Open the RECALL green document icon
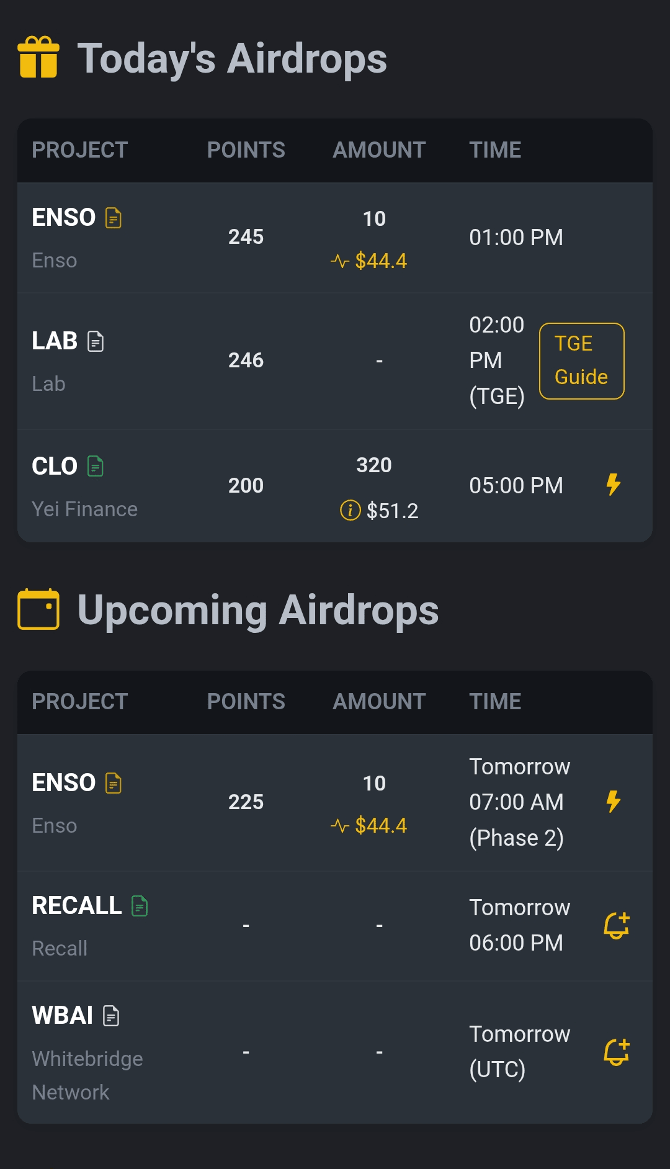 140,906
